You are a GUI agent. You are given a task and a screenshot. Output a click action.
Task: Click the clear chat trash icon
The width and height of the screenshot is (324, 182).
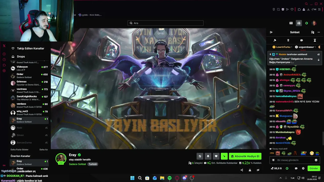pos(288,40)
